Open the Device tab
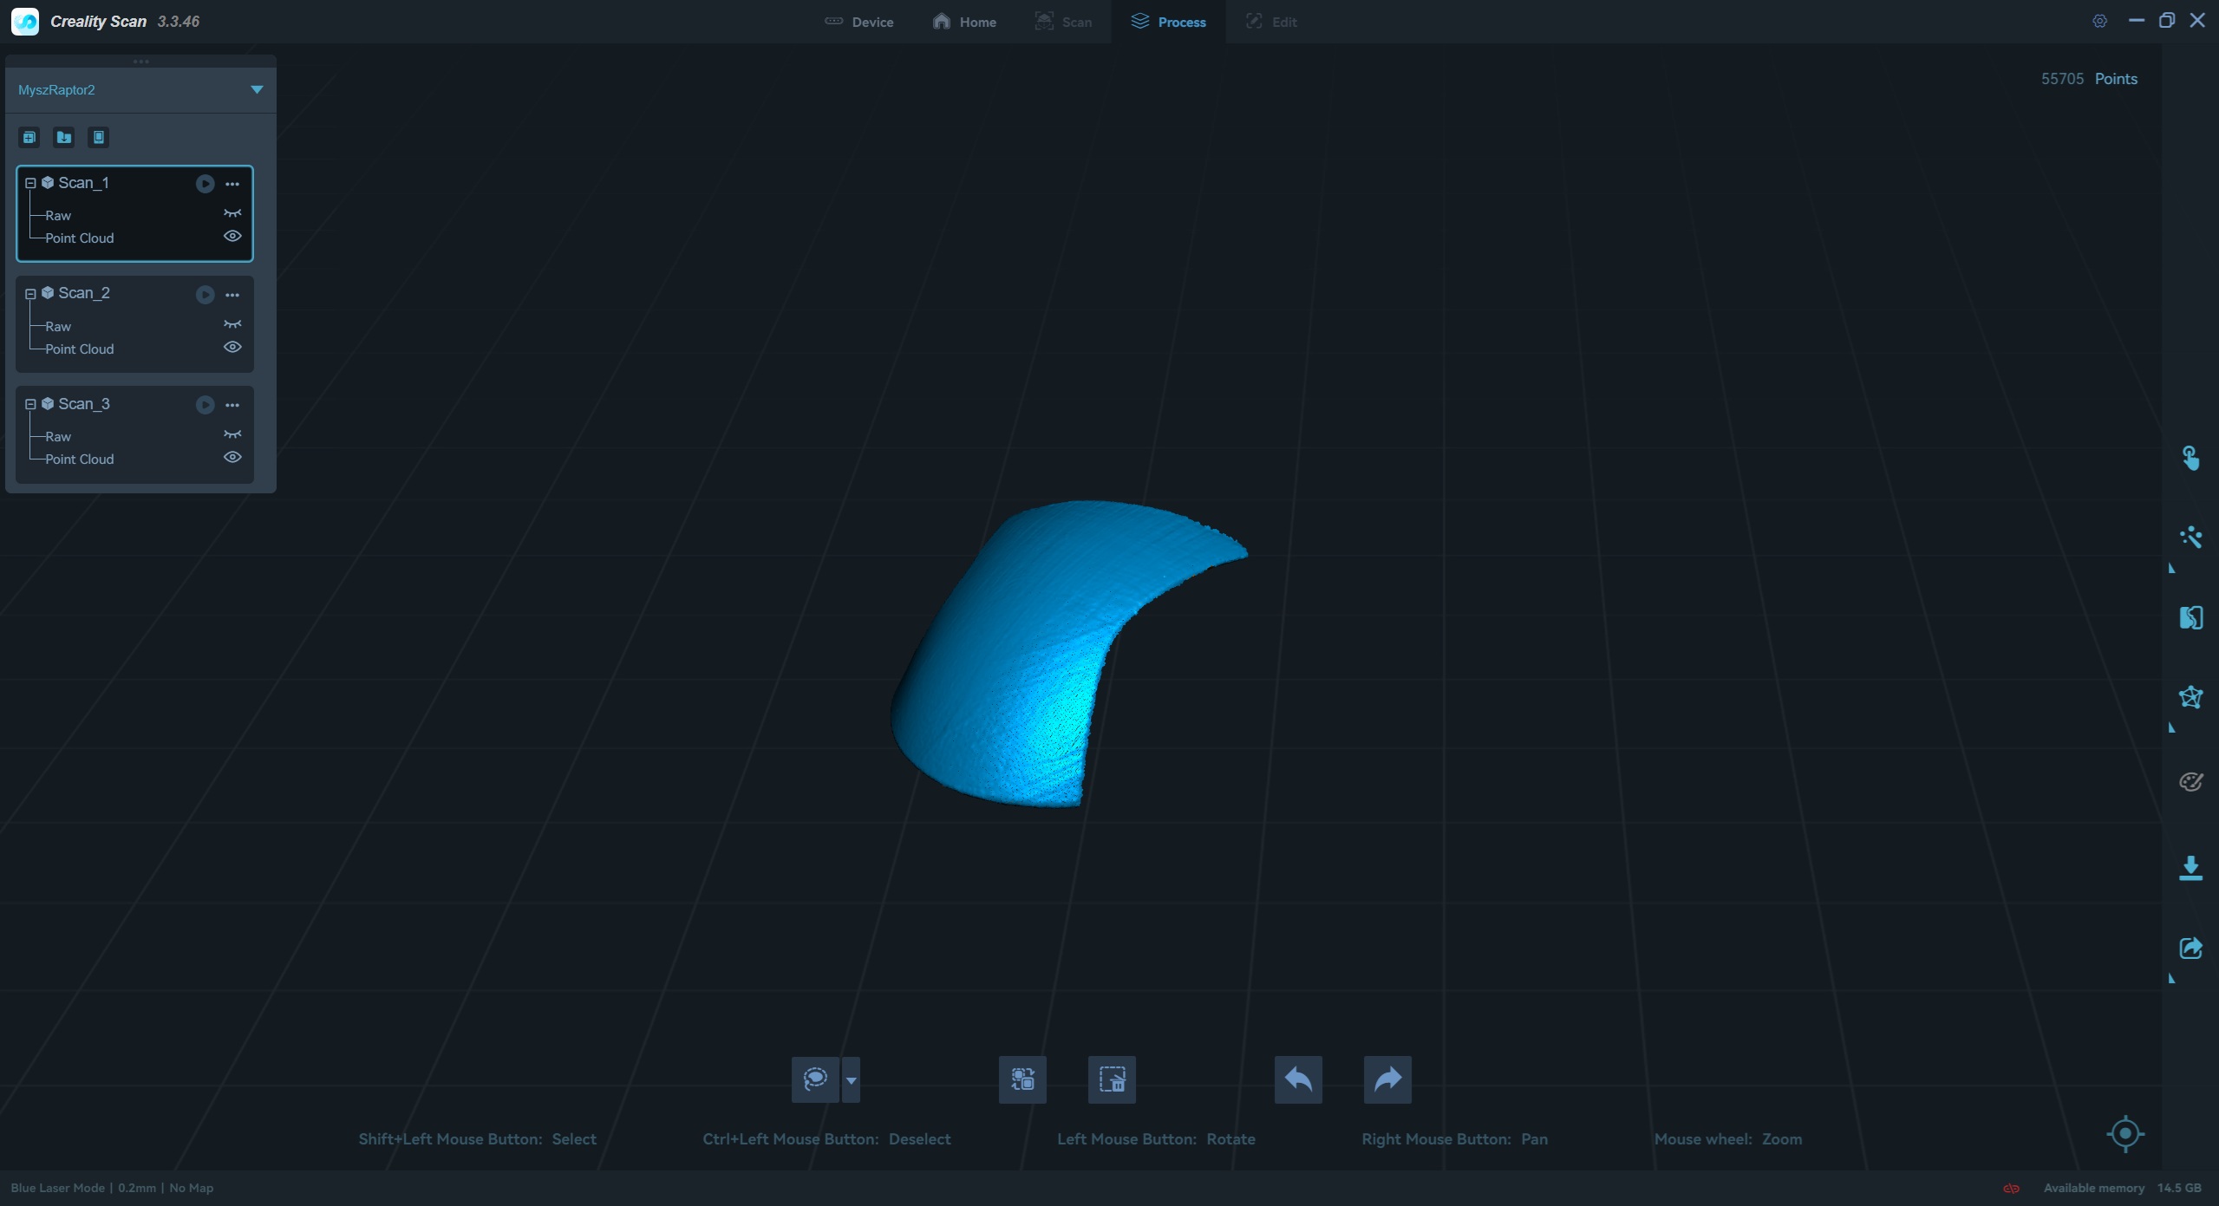 (858, 22)
